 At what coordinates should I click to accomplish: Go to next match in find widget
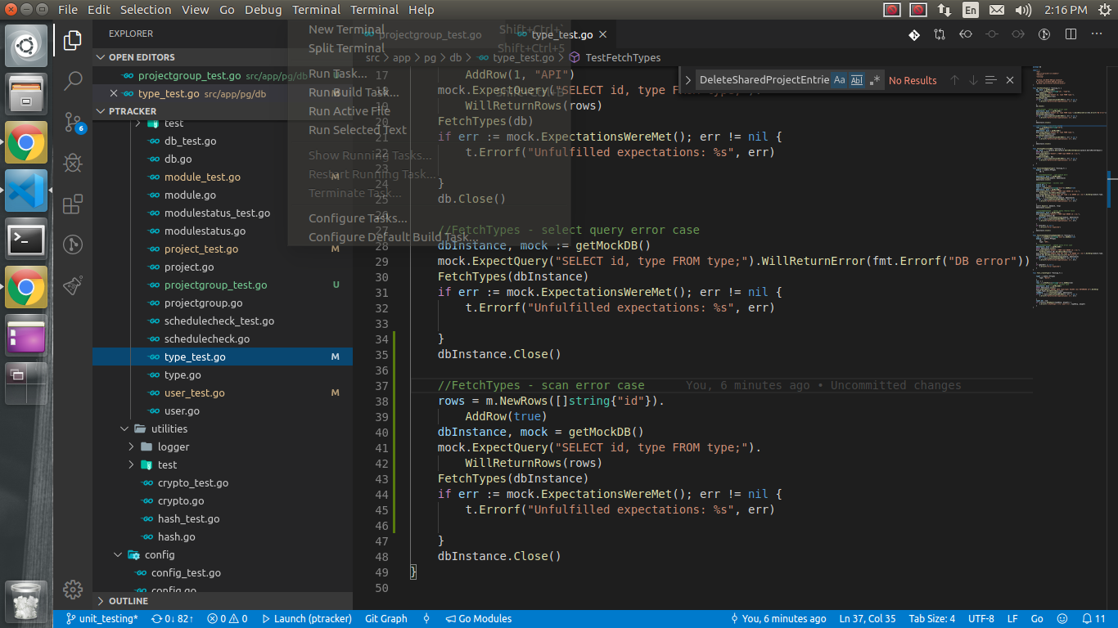point(973,80)
